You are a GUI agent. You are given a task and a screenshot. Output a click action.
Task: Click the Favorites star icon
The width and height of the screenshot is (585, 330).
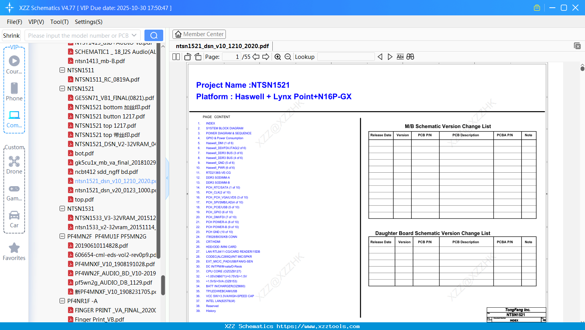14,248
